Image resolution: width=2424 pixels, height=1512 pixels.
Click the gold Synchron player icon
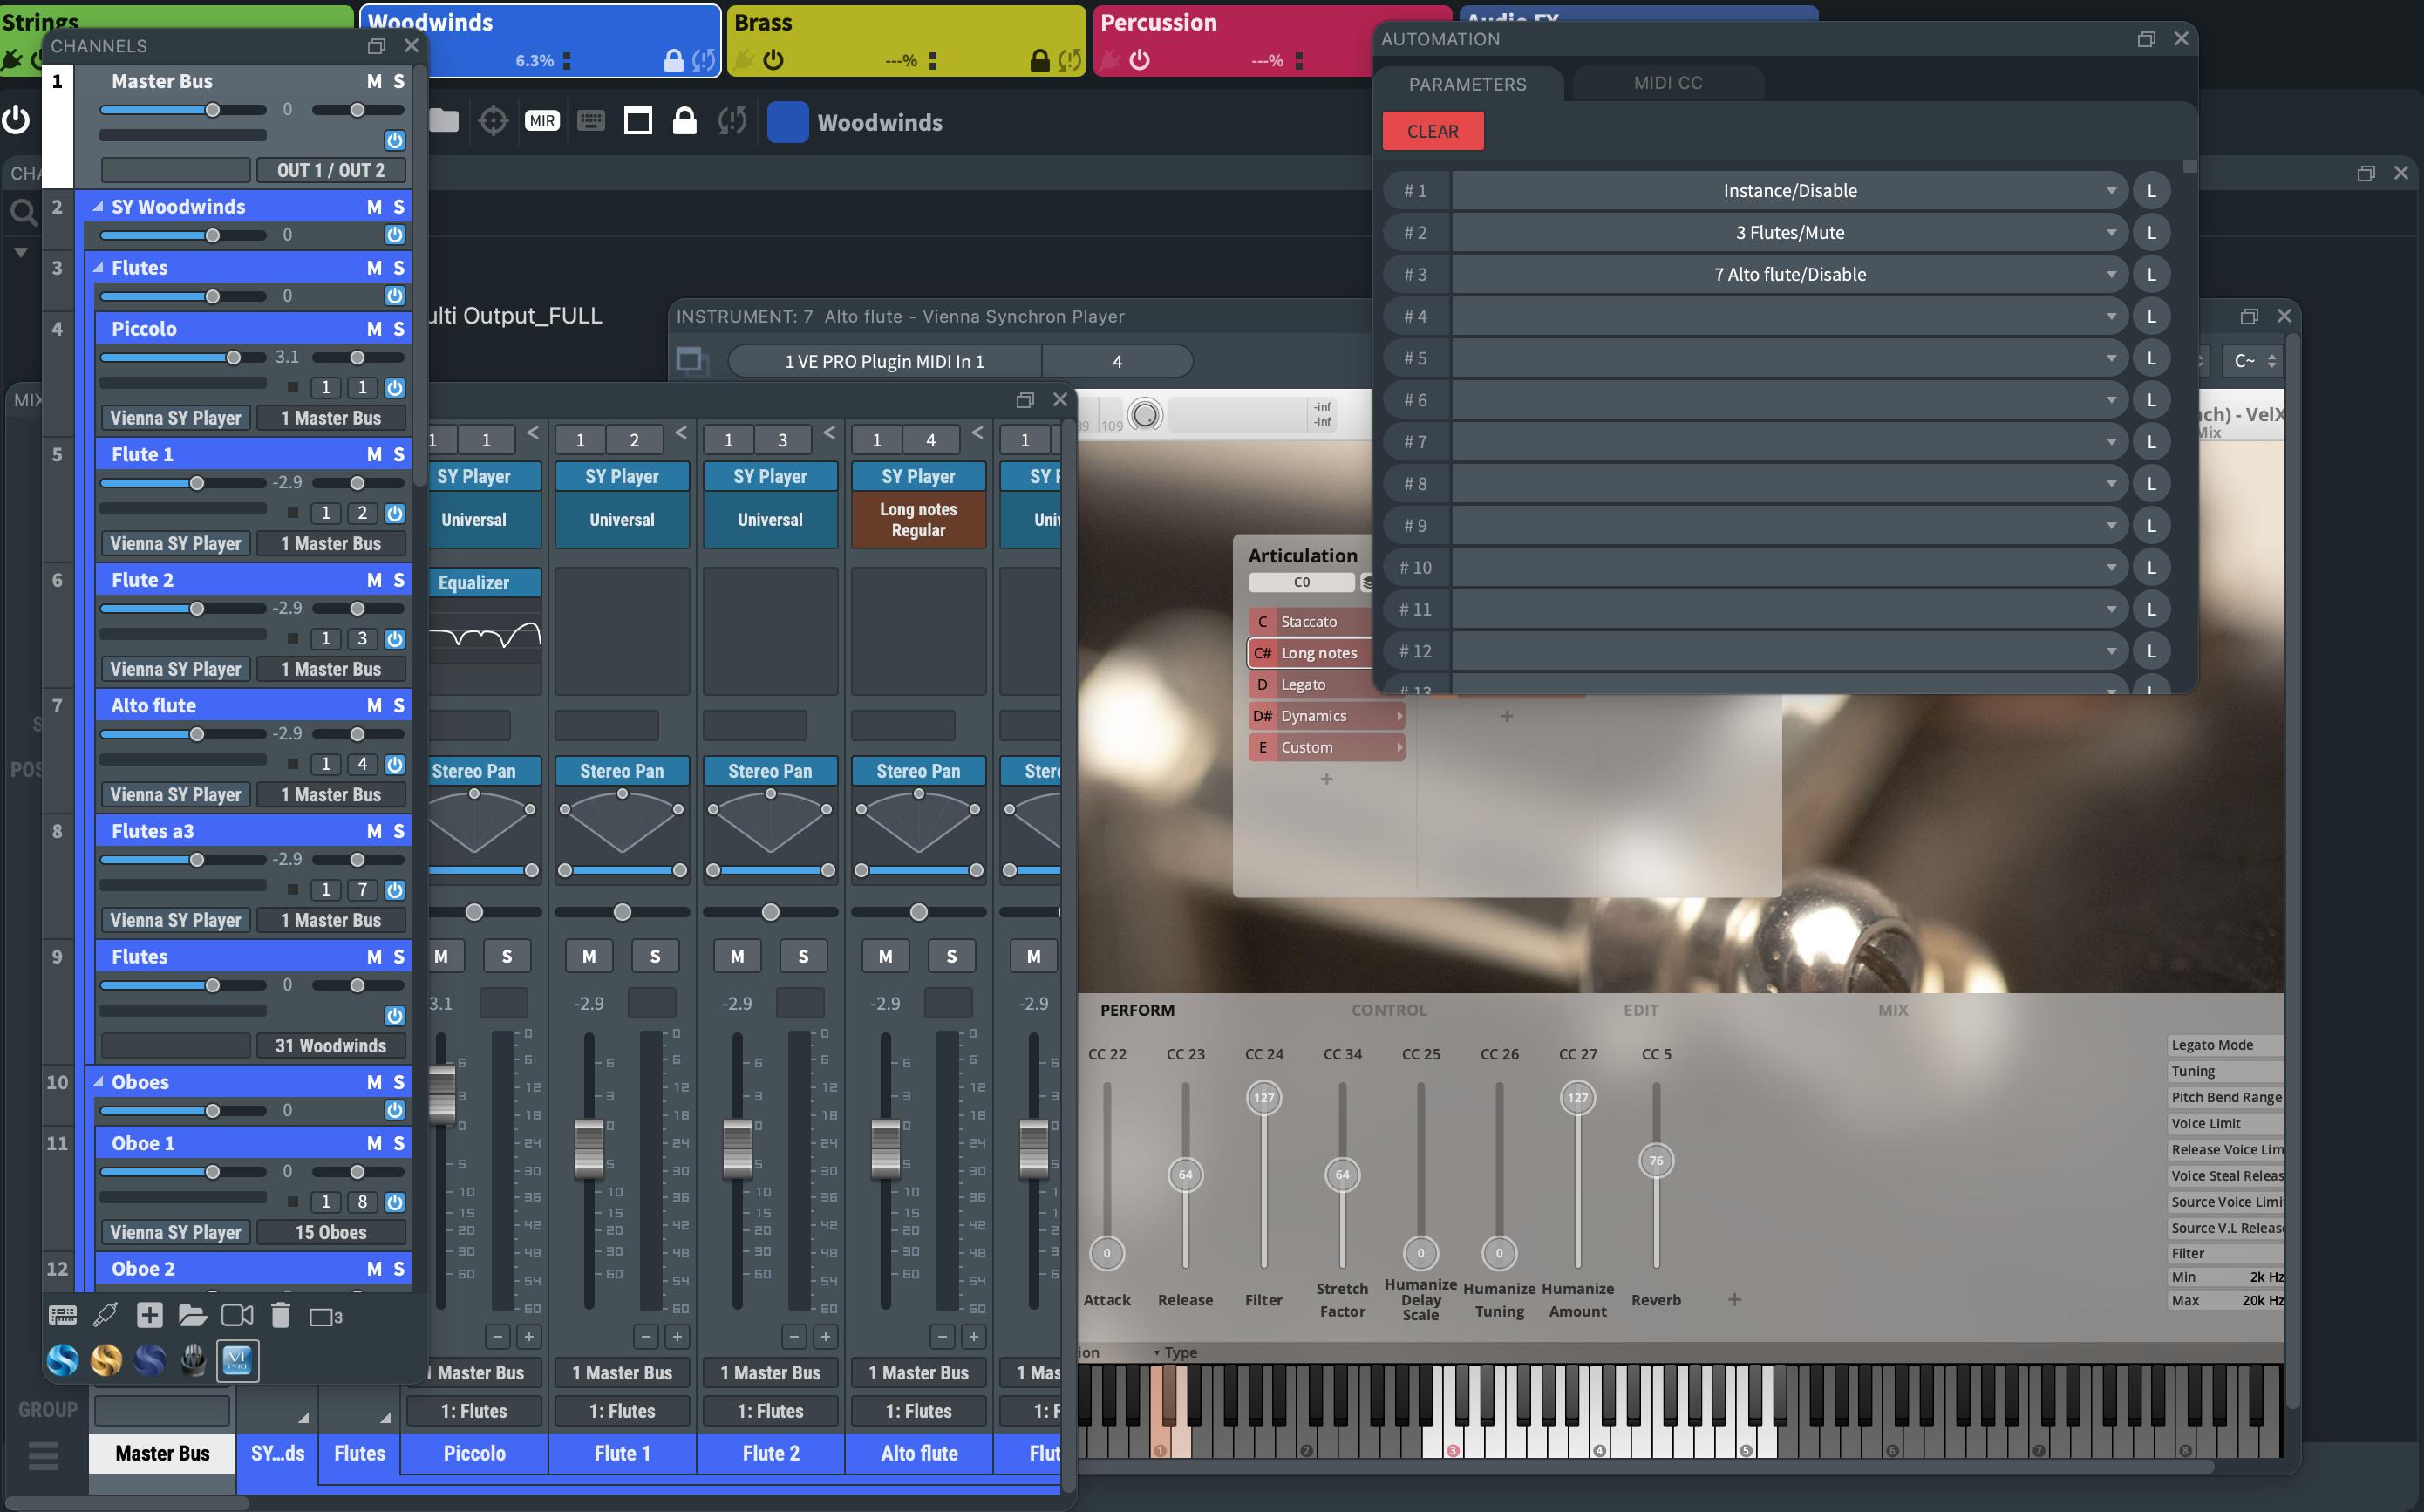[x=106, y=1360]
